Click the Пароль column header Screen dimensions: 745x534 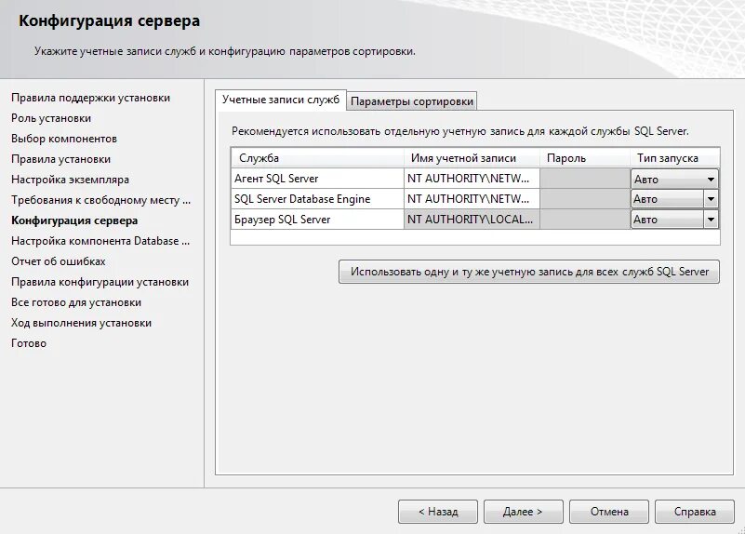[x=585, y=158]
